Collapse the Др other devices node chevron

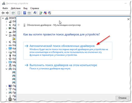tap(6, 35)
